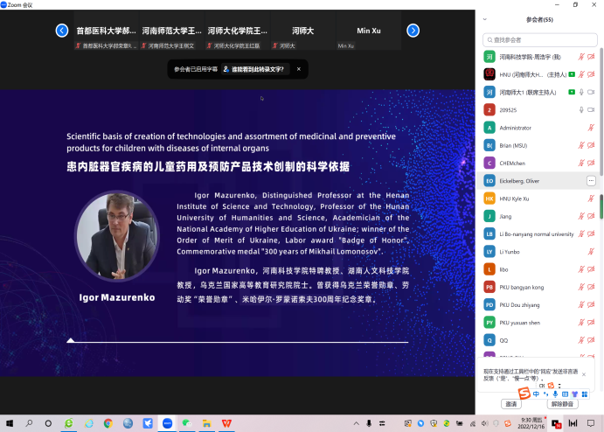The width and height of the screenshot is (604, 432).
Task: Click the participant search field
Action: 540,40
